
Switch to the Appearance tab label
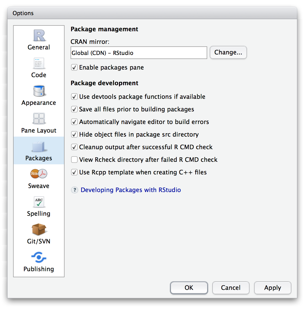coord(39,103)
